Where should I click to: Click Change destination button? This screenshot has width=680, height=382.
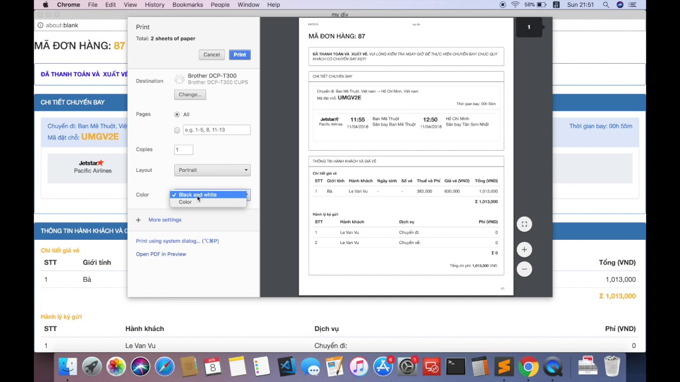click(190, 94)
